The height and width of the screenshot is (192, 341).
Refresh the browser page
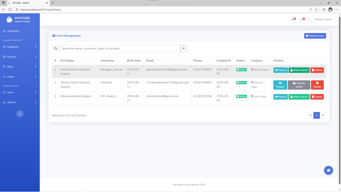(x=10, y=10)
